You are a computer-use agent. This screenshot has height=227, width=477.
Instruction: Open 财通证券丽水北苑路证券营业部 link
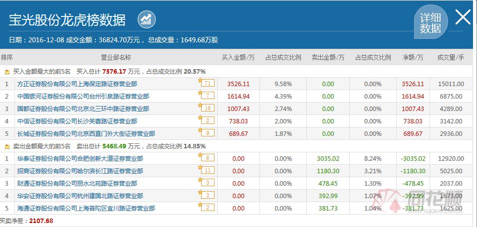coord(77,183)
